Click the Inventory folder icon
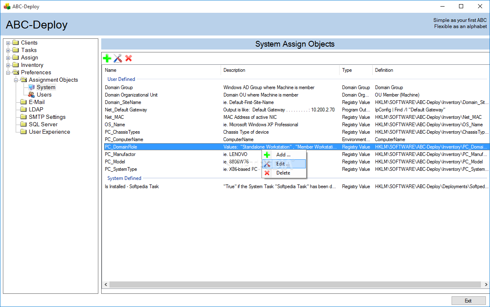The height and width of the screenshot is (307, 490). 15,65
